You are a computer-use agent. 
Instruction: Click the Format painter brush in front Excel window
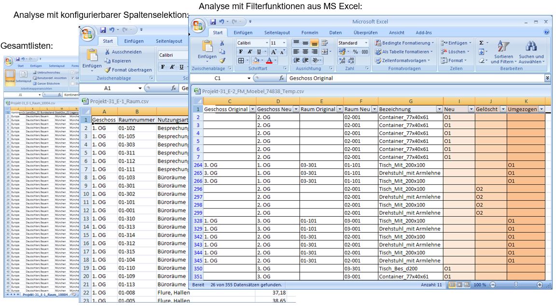(222, 61)
